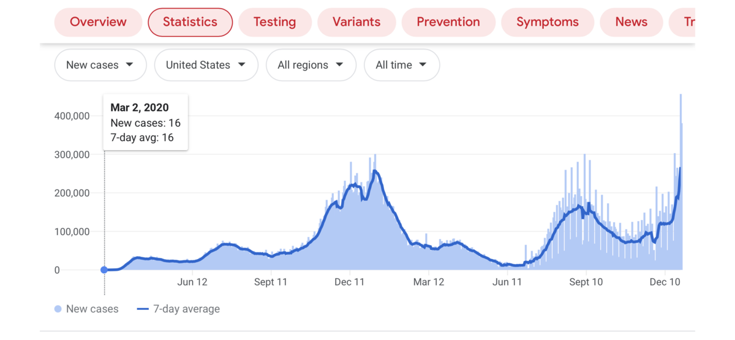The width and height of the screenshot is (735, 340).
Task: Open the All time range dropdown
Action: click(x=401, y=65)
